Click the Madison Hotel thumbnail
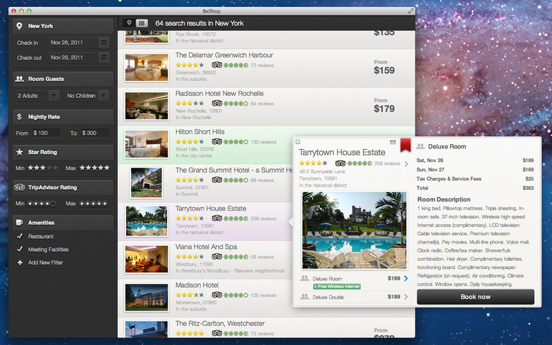Viewport: 552px width, 345px height. [146, 298]
